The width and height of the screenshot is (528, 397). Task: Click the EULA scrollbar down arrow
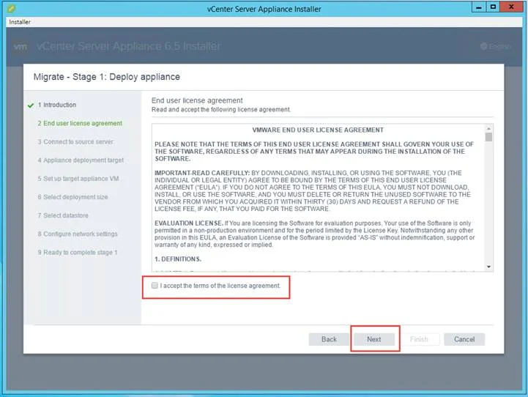[x=488, y=267]
